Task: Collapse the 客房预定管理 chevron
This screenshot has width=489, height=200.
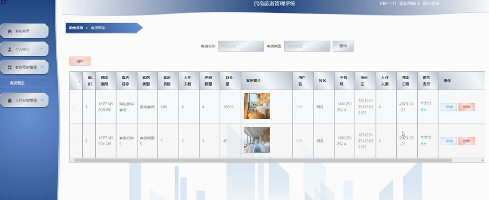Action: tap(42, 67)
